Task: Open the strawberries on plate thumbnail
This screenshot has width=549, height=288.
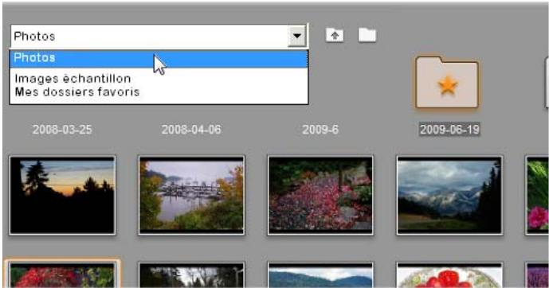Action: coord(449,275)
